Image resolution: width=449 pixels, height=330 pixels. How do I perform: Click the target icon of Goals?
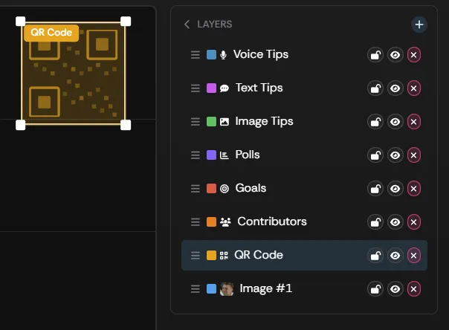224,189
